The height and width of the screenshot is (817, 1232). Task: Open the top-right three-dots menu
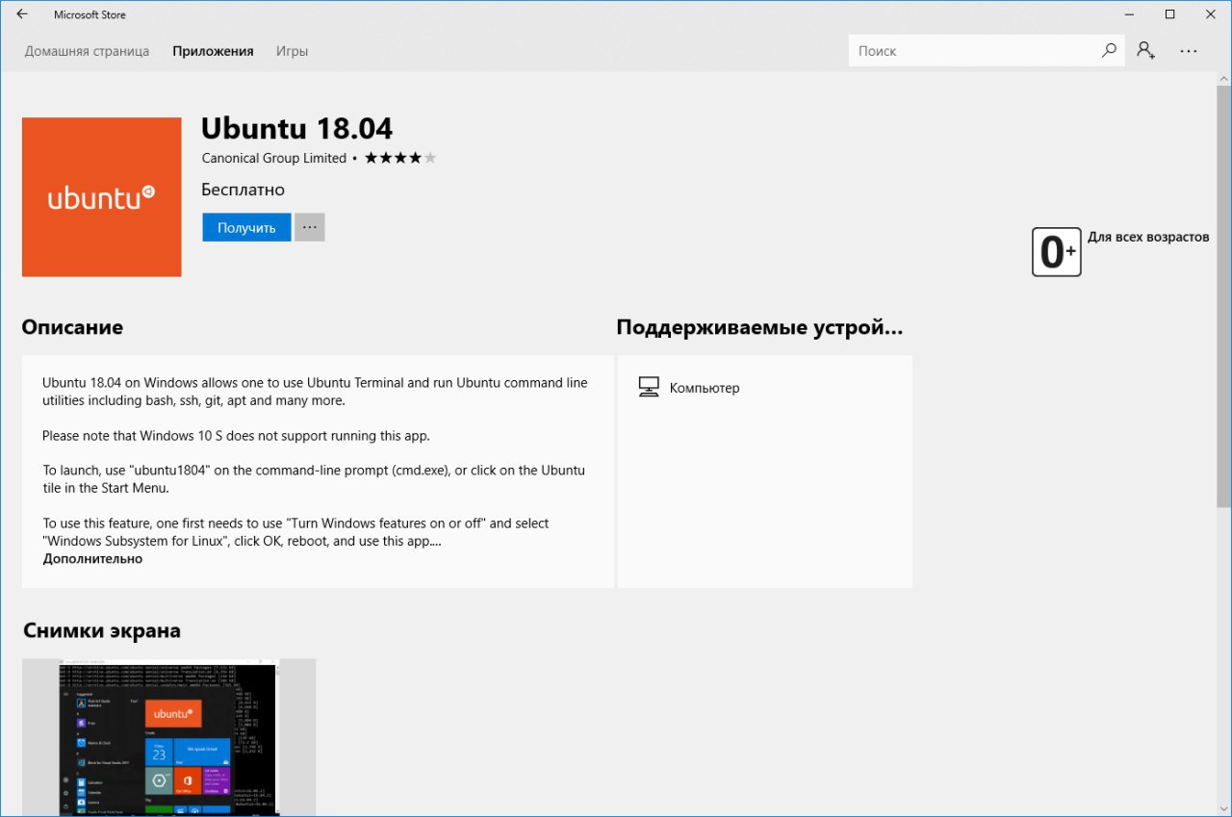coord(1189,51)
